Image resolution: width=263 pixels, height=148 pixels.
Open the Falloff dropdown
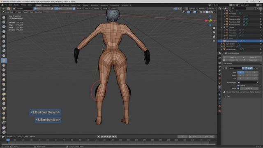[x=106, y=9]
